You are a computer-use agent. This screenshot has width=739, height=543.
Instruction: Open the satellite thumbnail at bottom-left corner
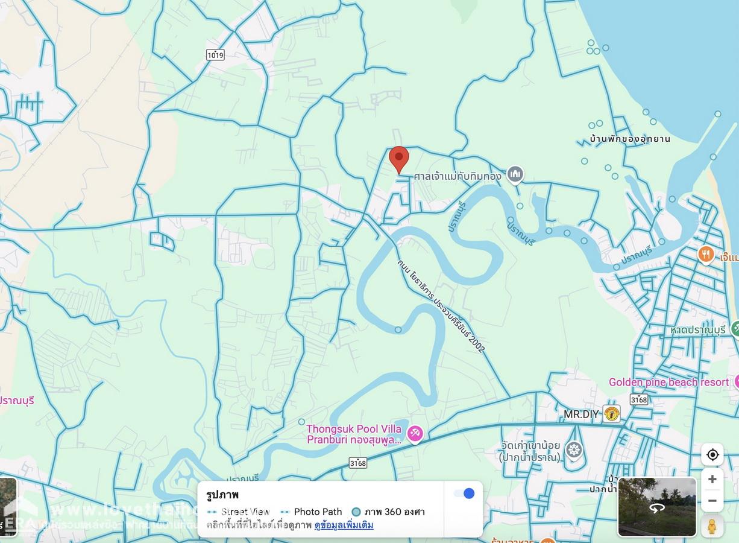tap(8, 507)
